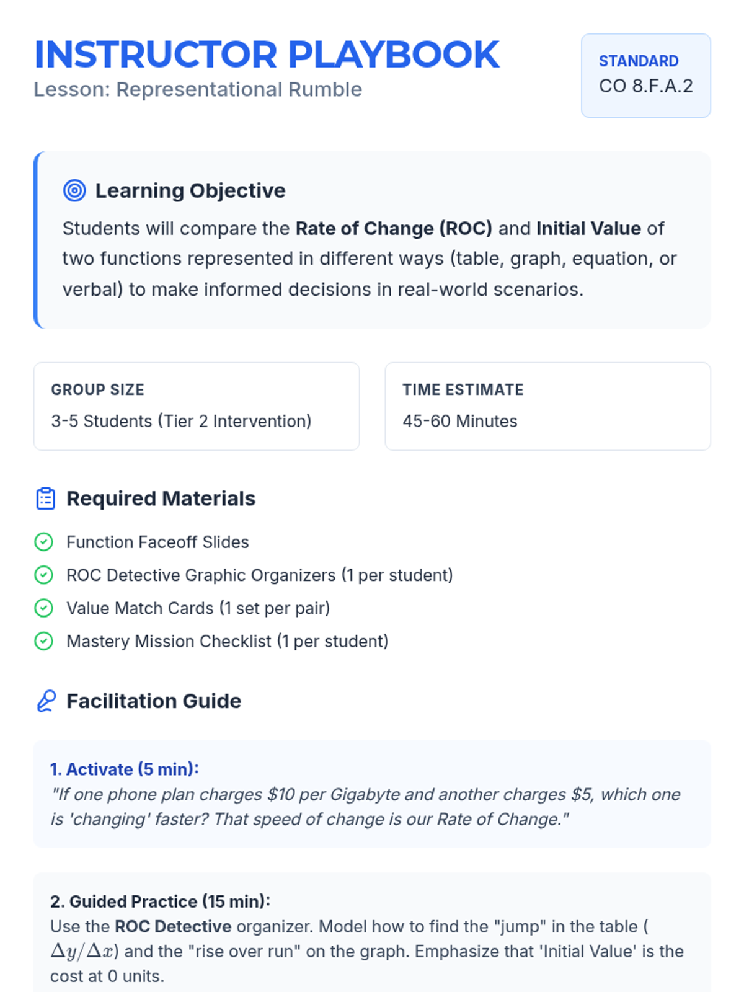Click the Required Materials heading
The height and width of the screenshot is (992, 744).
(161, 498)
